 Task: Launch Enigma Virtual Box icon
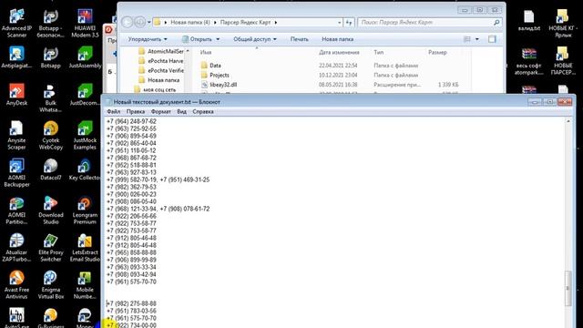coord(51,285)
